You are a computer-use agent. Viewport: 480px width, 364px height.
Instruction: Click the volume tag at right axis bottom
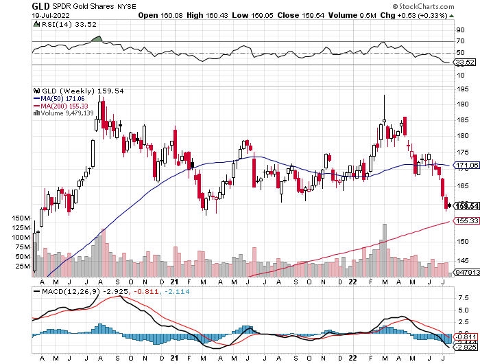click(x=467, y=272)
